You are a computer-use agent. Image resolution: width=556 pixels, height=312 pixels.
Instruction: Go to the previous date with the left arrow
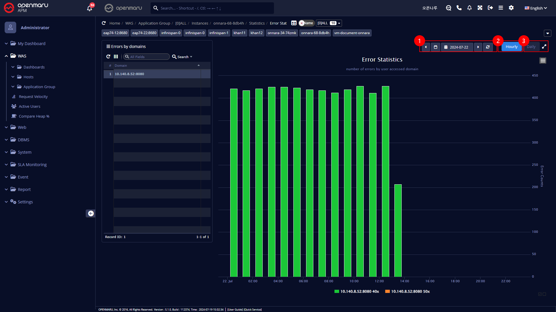[426, 47]
